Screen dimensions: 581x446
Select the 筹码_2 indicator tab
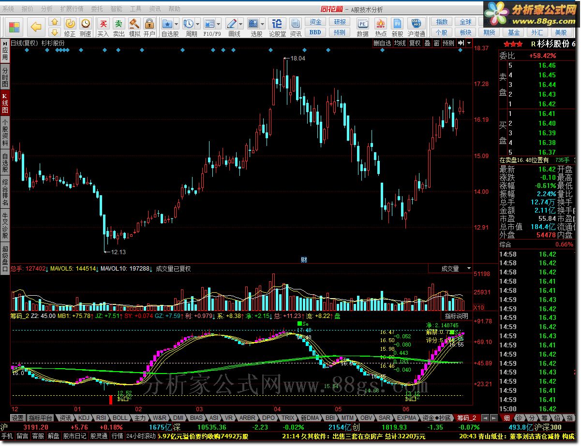(x=466, y=417)
